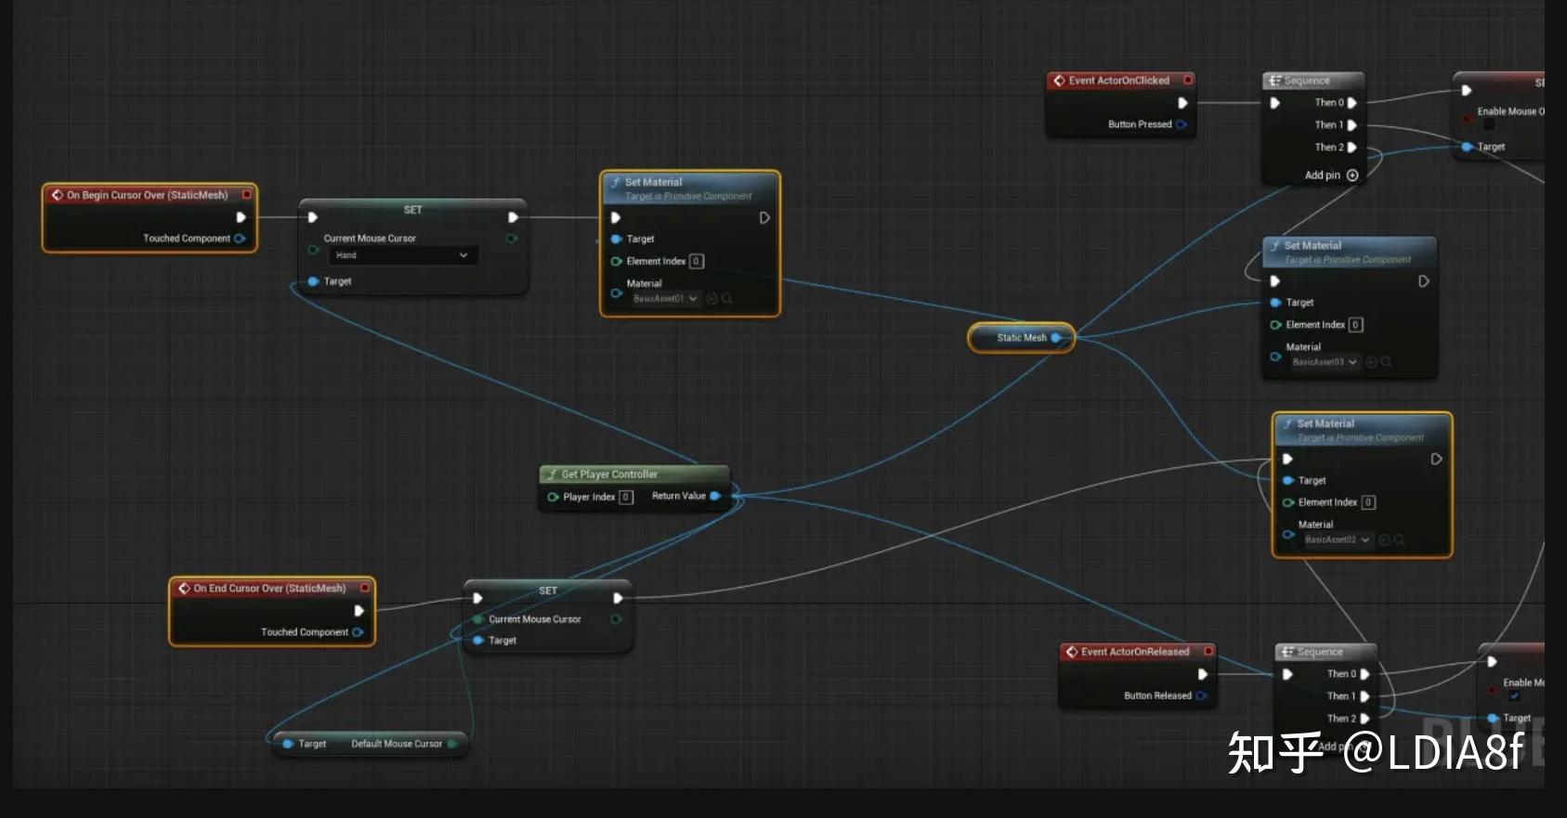Click the Static Mesh output pin
Viewport: 1567px width, 818px height.
pyautogui.click(x=1056, y=338)
